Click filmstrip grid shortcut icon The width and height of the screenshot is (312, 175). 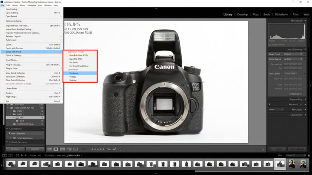(17, 155)
